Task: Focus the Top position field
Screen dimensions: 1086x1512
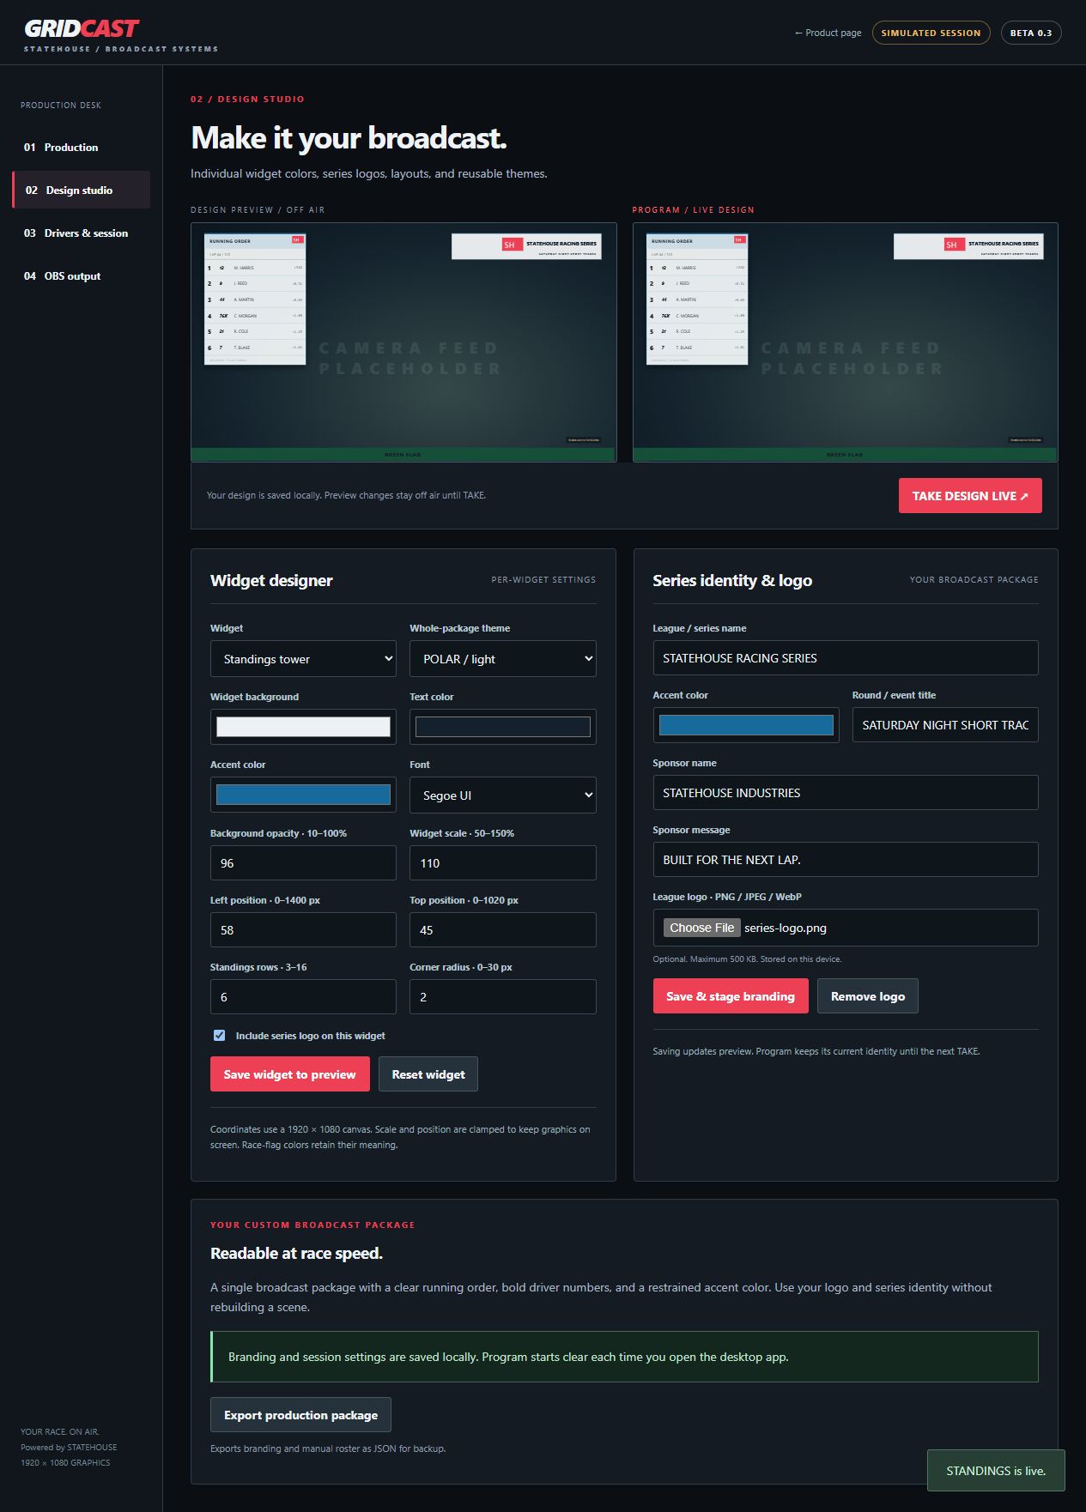Action: [x=502, y=930]
